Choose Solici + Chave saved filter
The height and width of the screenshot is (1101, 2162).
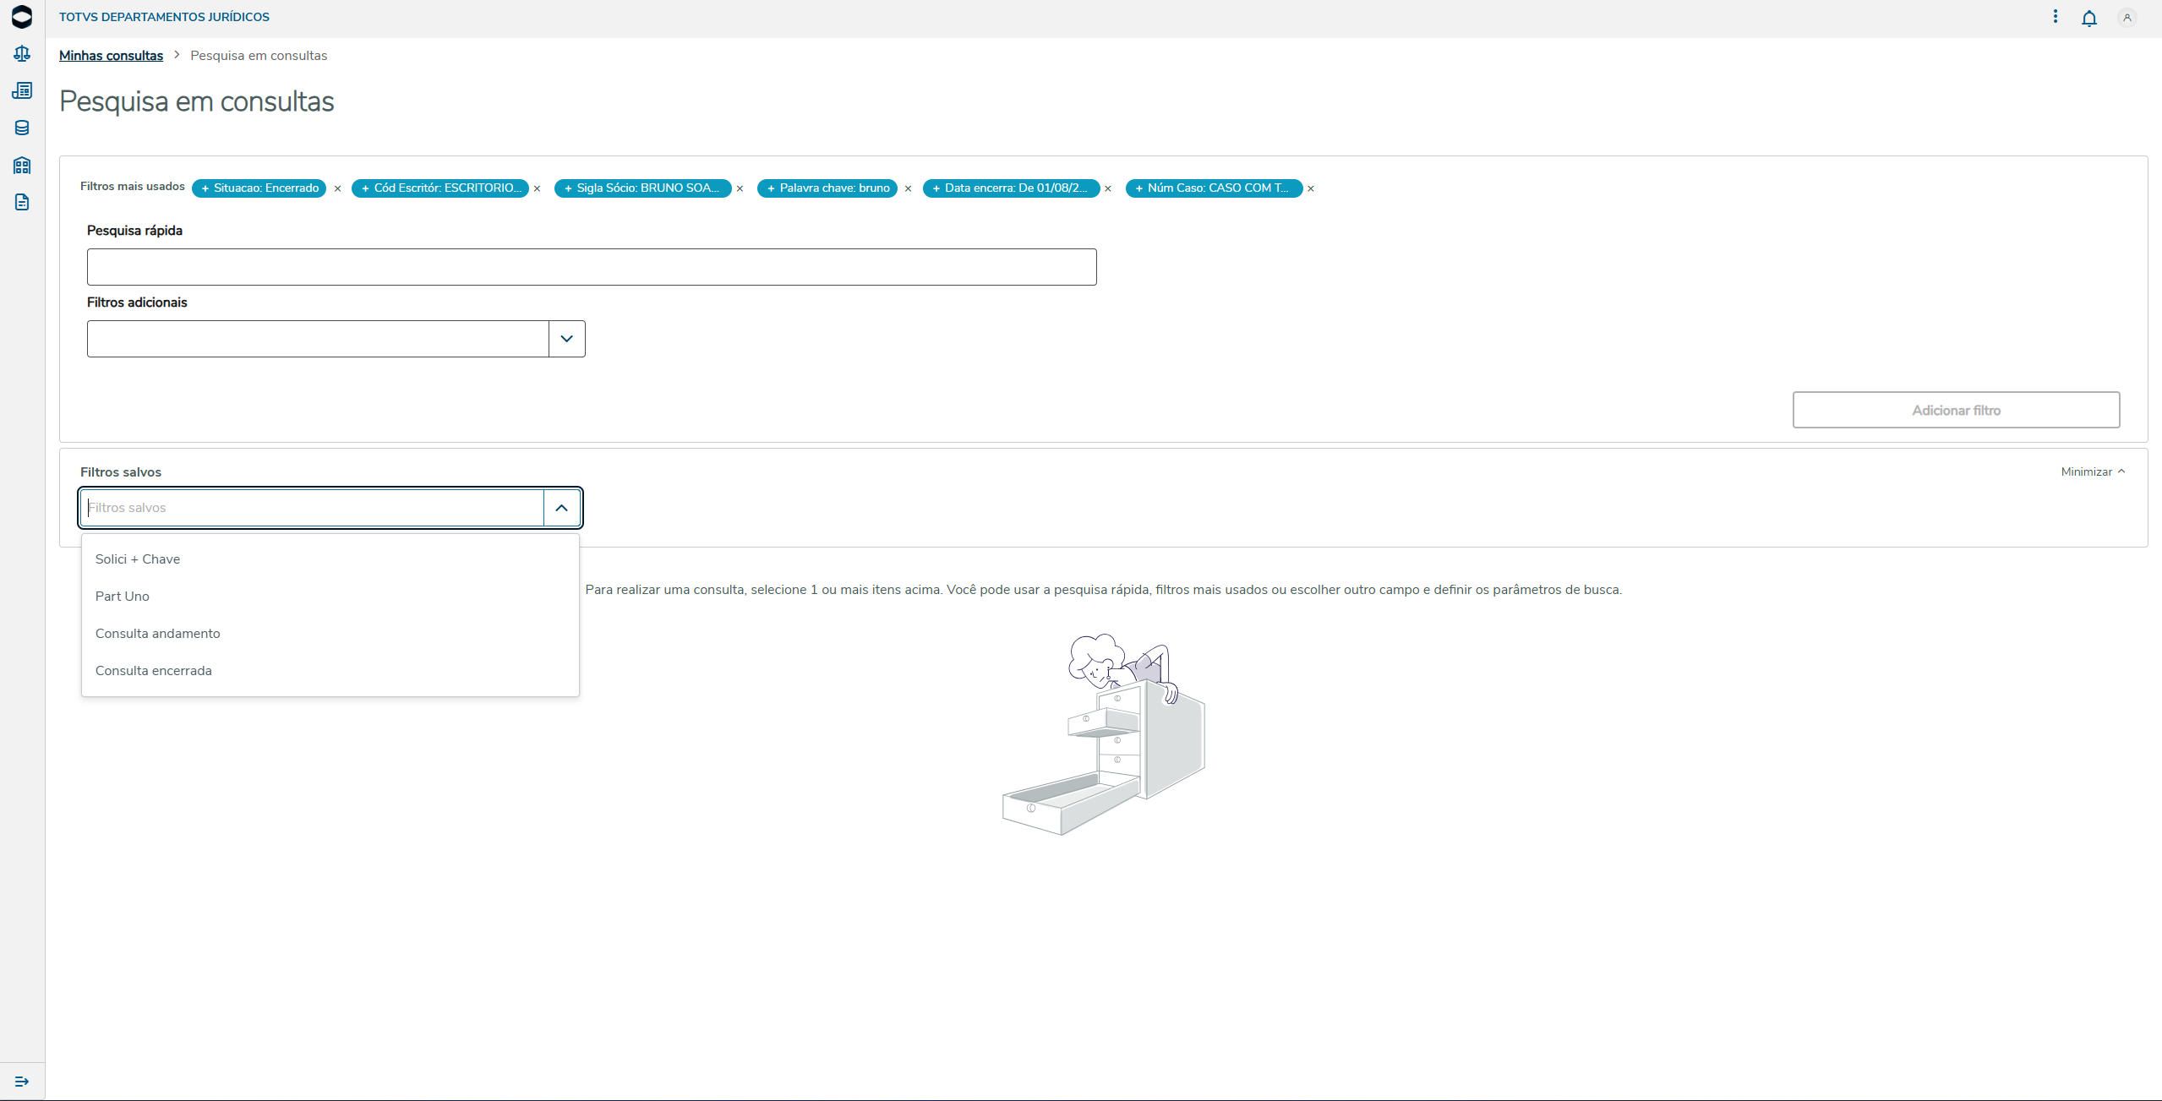tap(138, 559)
